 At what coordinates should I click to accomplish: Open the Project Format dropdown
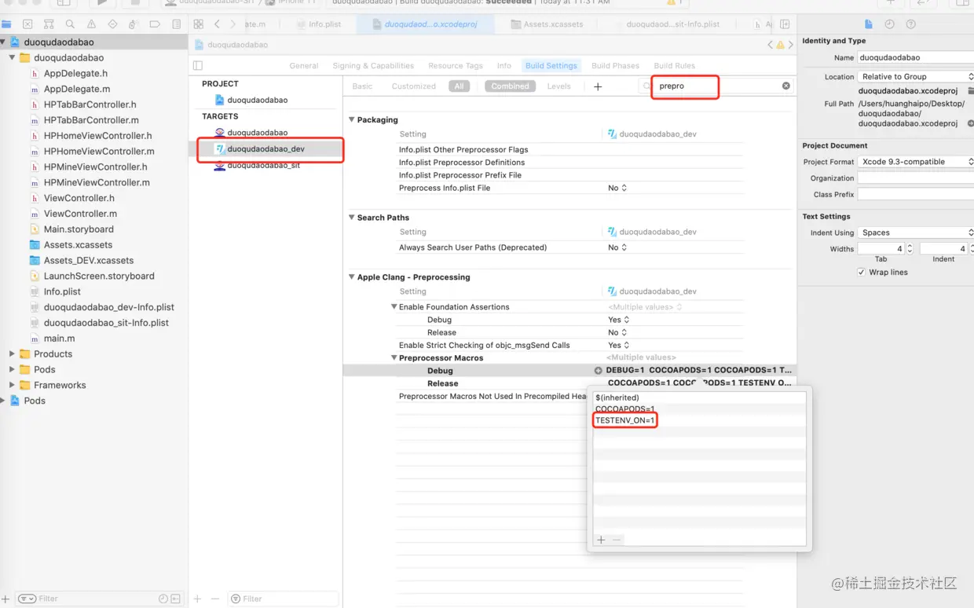[x=916, y=162]
